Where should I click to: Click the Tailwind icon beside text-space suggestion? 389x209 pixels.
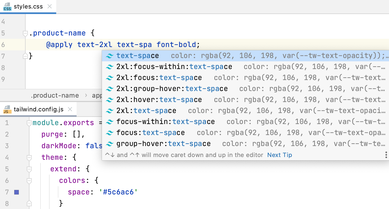pyautogui.click(x=110, y=55)
